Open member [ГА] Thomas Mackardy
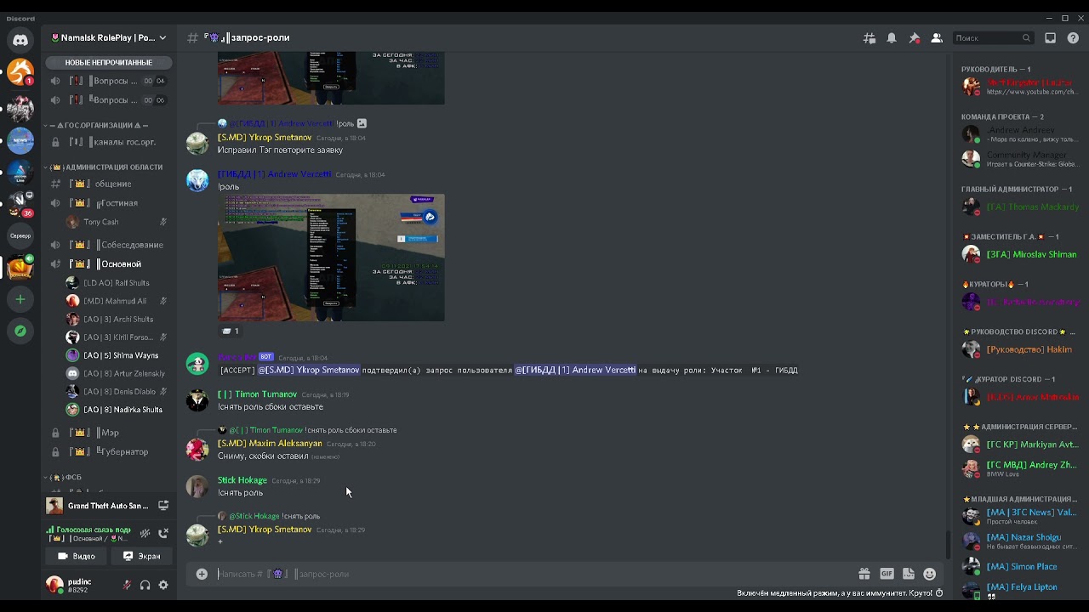 [1020, 207]
